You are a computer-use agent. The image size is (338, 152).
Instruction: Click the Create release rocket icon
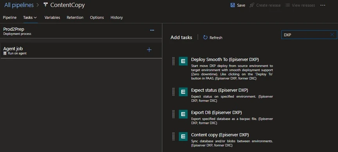252,5
